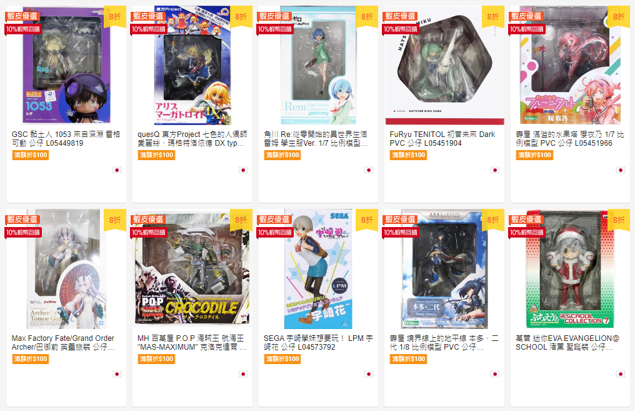Screen dimensions: 635x411
Task: Open the P.O.P Crocodile figure image
Action: pos(192,268)
